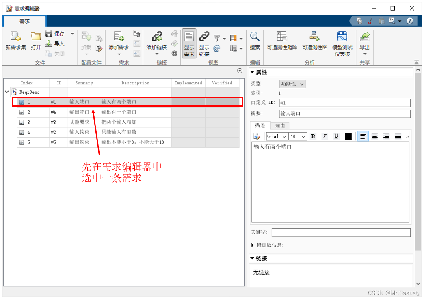Click the Summary column header

click(x=84, y=83)
